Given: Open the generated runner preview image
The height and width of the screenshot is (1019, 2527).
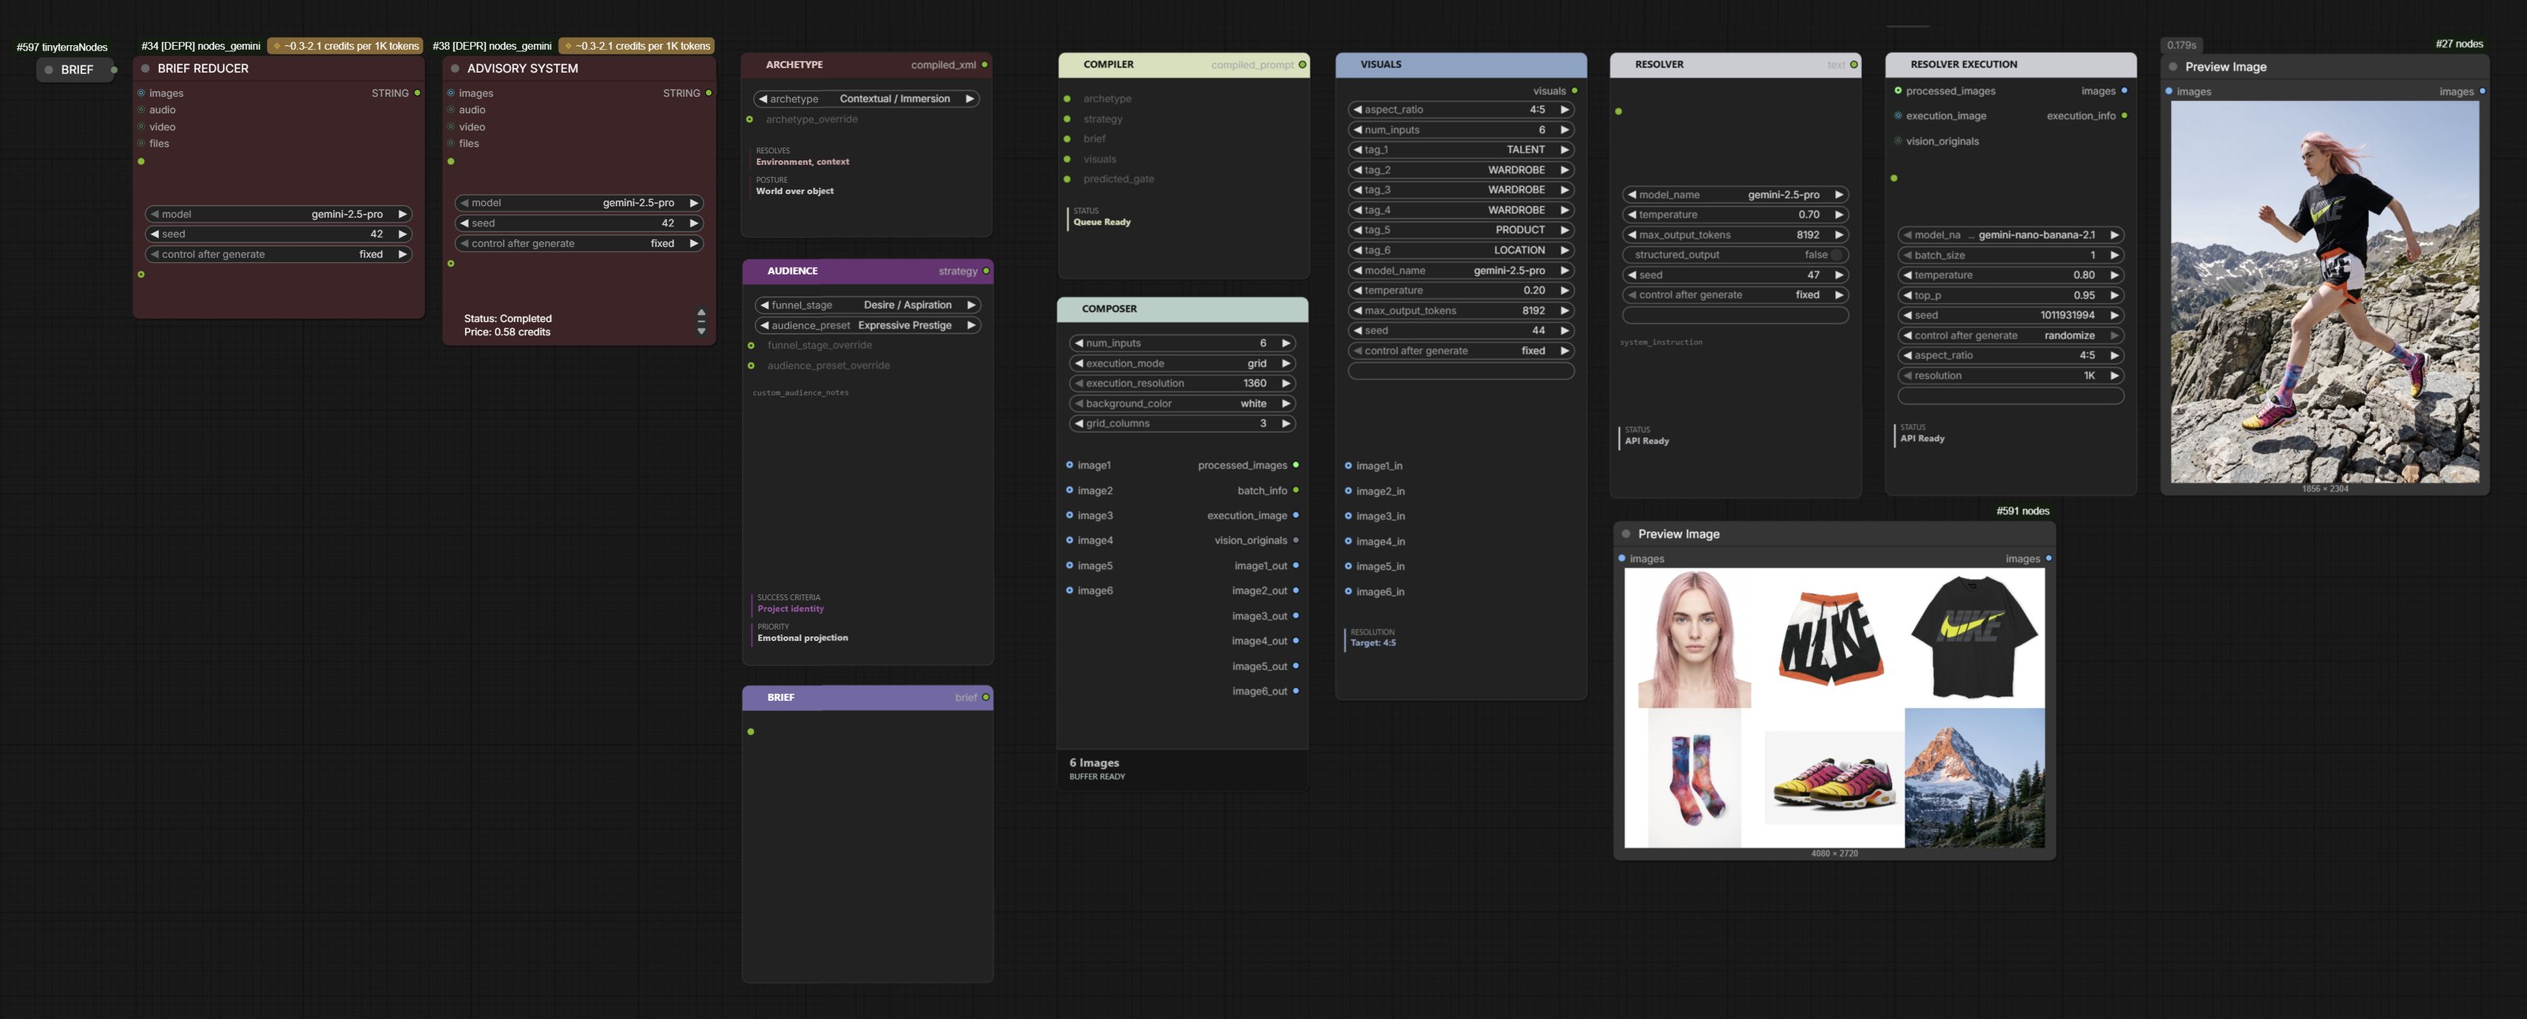Looking at the screenshot, I should coord(2325,291).
